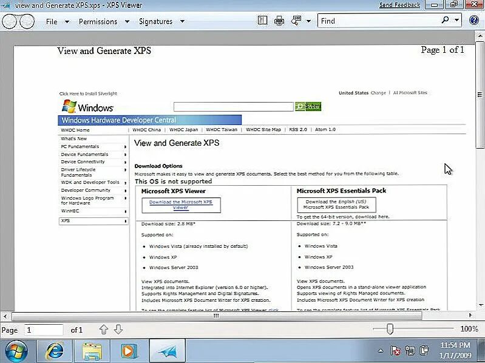This screenshot has height=363, width=485.
Task: Expand Developer Community sidebar arrow
Action: point(125,191)
